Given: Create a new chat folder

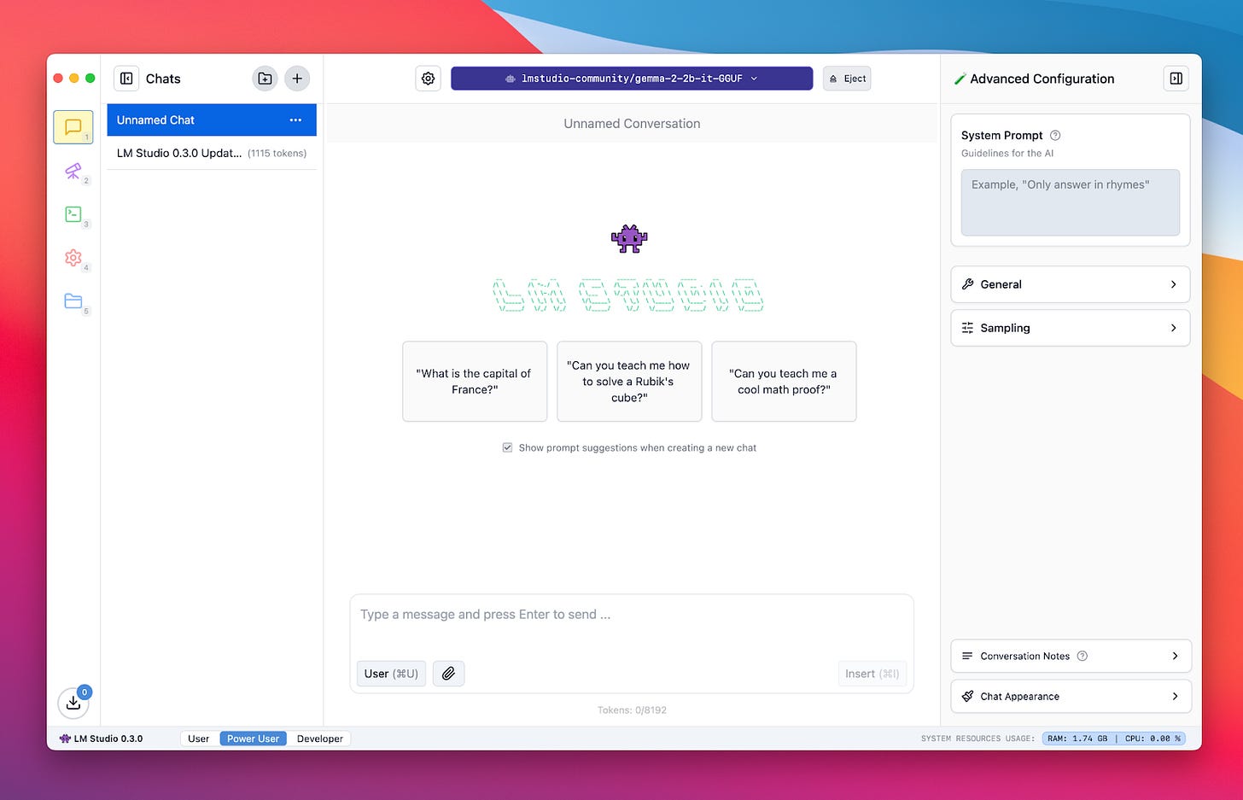Looking at the screenshot, I should (265, 79).
